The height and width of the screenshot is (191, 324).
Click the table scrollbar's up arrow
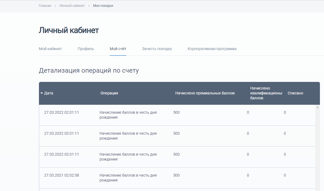317,107
